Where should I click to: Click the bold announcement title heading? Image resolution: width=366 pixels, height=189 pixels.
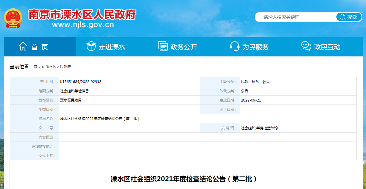point(184,179)
